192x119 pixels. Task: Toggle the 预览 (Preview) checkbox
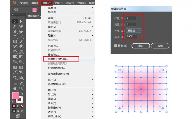point(115,46)
